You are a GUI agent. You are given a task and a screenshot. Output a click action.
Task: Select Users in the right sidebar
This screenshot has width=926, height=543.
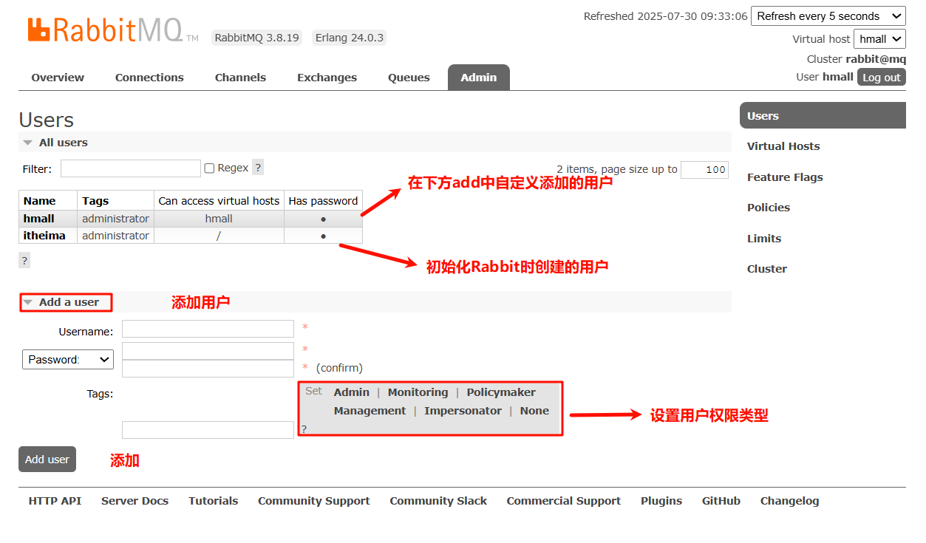tap(823, 116)
